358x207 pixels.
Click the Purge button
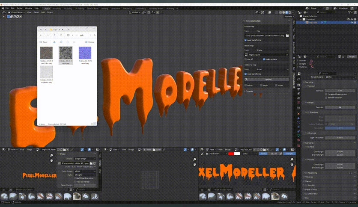click(x=352, y=56)
